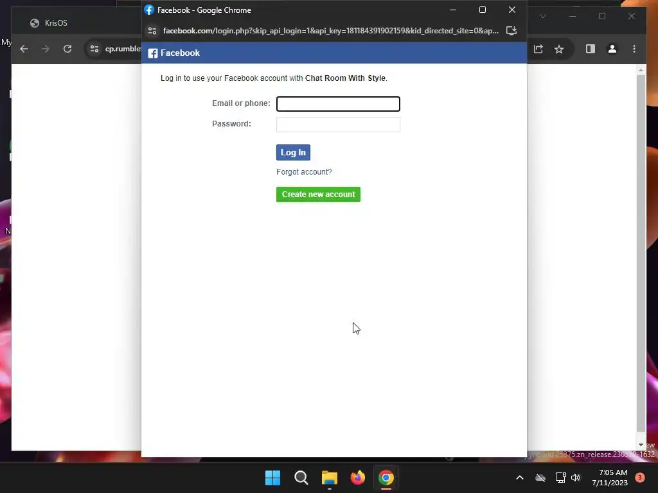Open Chrome three-dot menu
658x493 pixels.
[634, 49]
